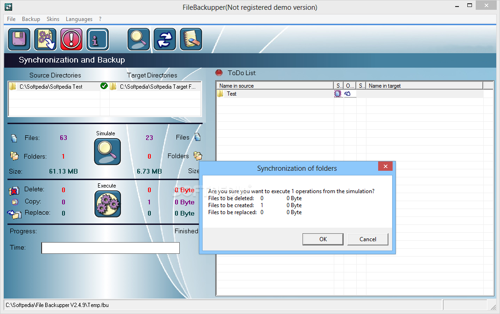Click the Time progress field
The width and height of the screenshot is (500, 314).
pyautogui.click(x=110, y=248)
